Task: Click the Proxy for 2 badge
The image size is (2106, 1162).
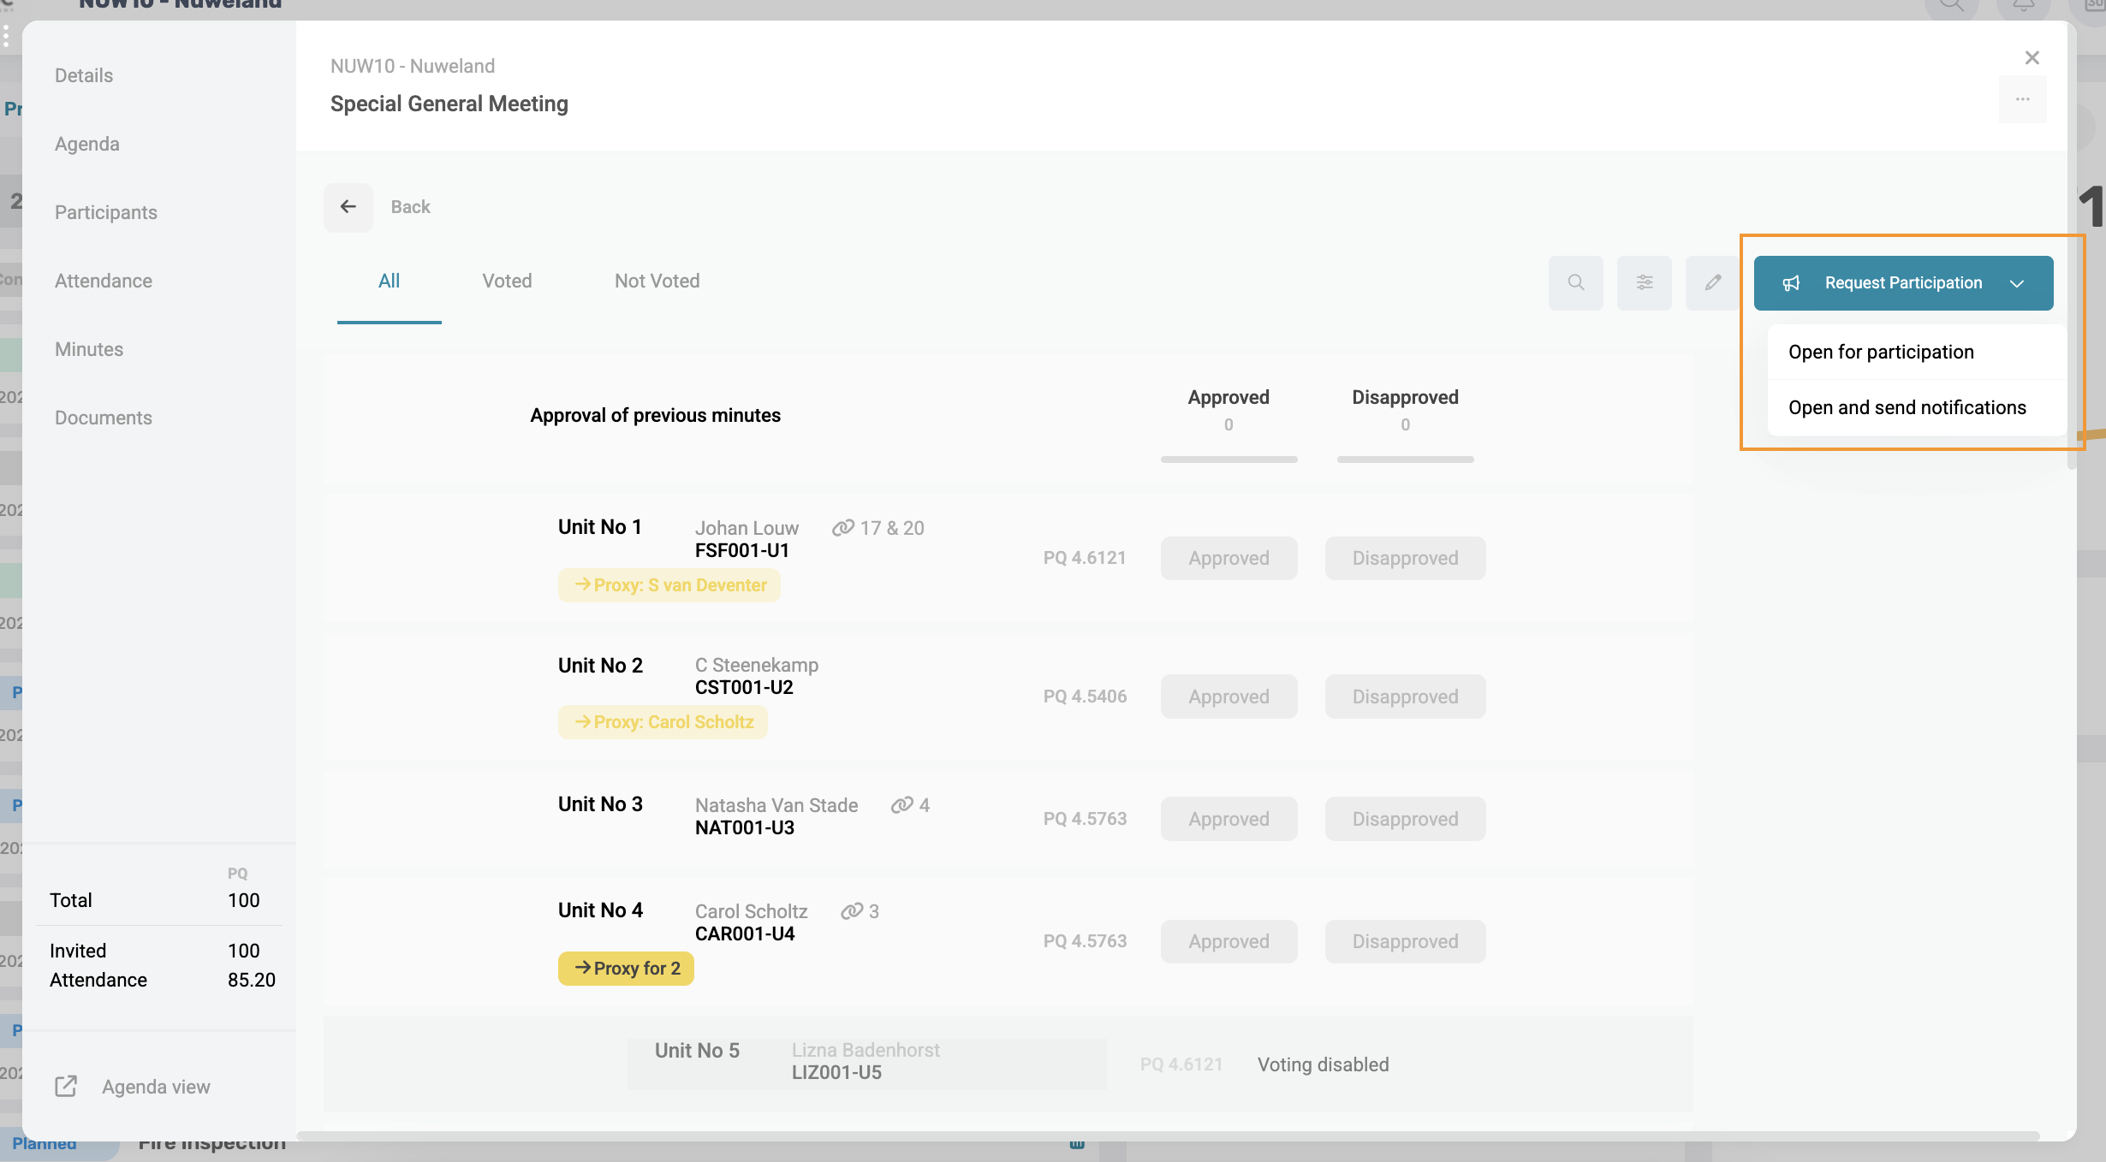Action: [626, 968]
